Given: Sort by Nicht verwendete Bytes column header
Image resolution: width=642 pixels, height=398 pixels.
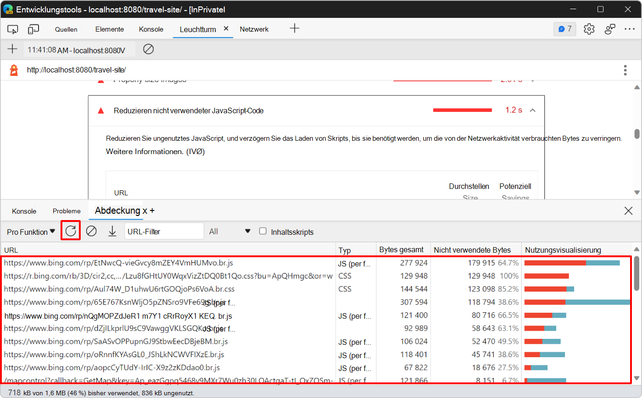Looking at the screenshot, I should 472,250.
